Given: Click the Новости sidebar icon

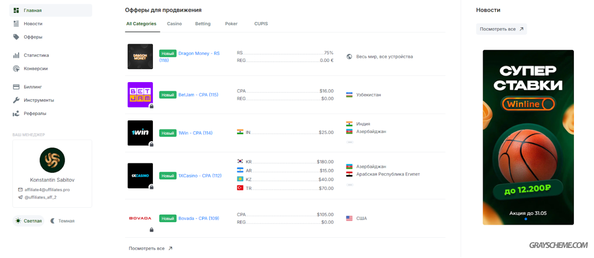Looking at the screenshot, I should pyautogui.click(x=16, y=24).
